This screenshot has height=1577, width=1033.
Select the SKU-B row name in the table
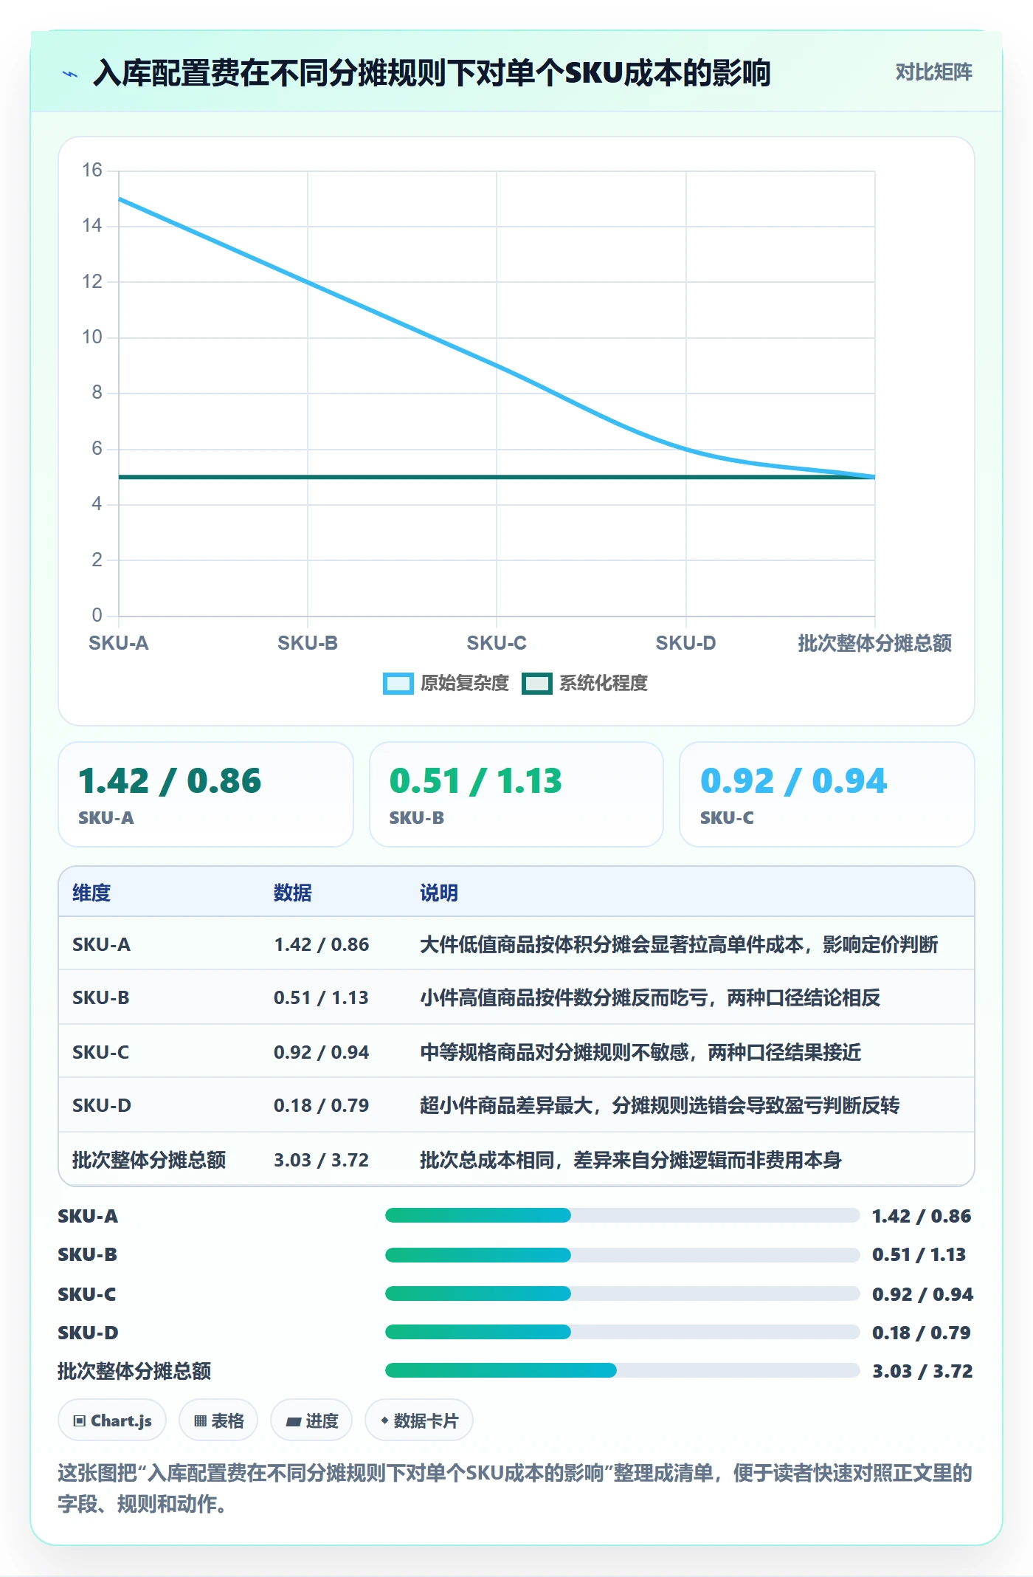101,997
